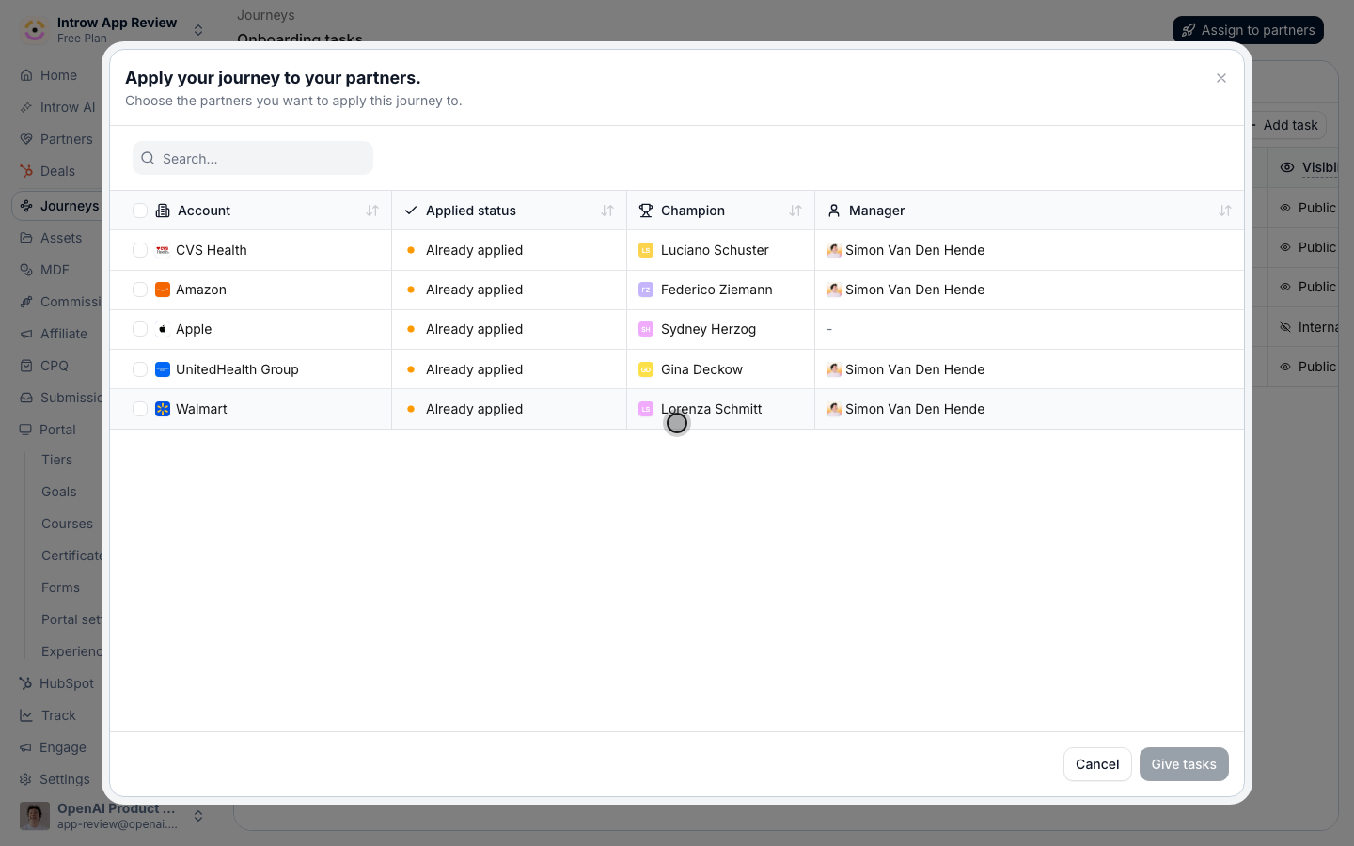
Task: Expand the Introw App Review workspace switcher
Action: pyautogui.click(x=198, y=30)
